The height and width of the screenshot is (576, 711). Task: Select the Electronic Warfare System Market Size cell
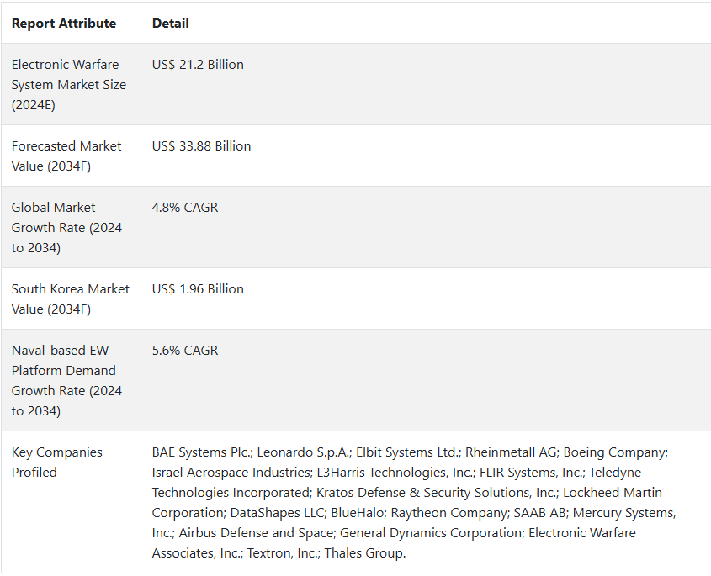pos(69,84)
